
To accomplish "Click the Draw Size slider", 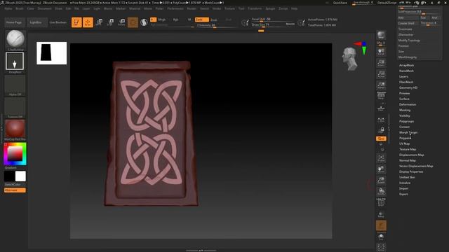I will pyautogui.click(x=273, y=25).
